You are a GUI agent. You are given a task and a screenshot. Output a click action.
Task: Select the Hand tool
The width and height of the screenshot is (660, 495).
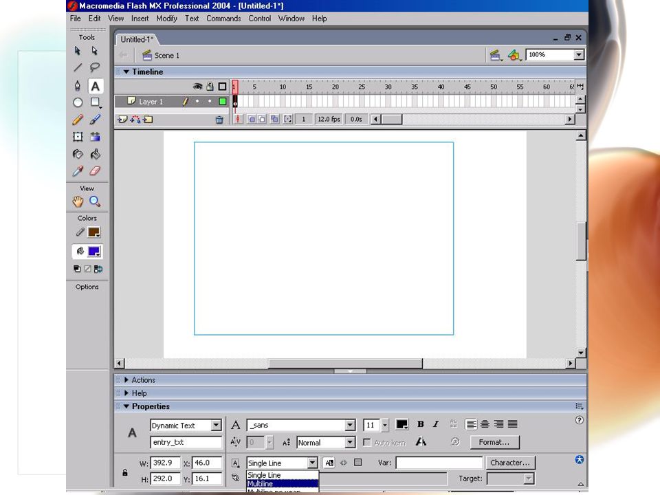78,201
